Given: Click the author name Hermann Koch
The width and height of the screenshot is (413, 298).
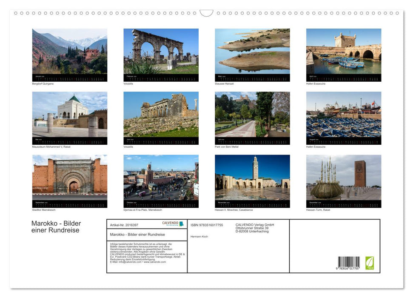Looking at the screenshot, I should 199,237.
